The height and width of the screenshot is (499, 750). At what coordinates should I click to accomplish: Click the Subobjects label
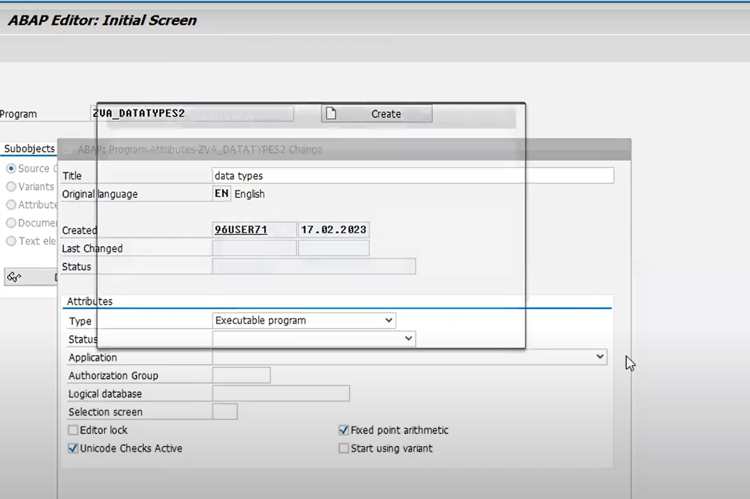click(29, 149)
